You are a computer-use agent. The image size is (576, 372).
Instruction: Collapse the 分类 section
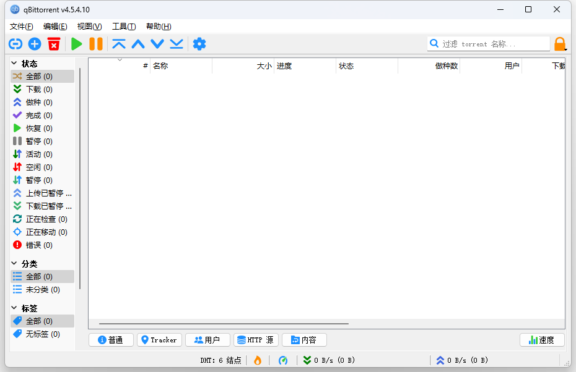click(14, 263)
